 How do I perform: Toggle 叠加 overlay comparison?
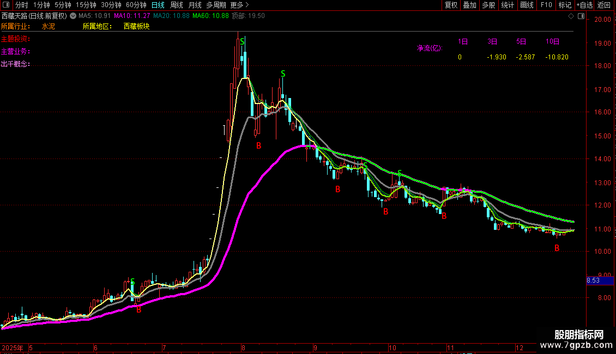pos(469,5)
